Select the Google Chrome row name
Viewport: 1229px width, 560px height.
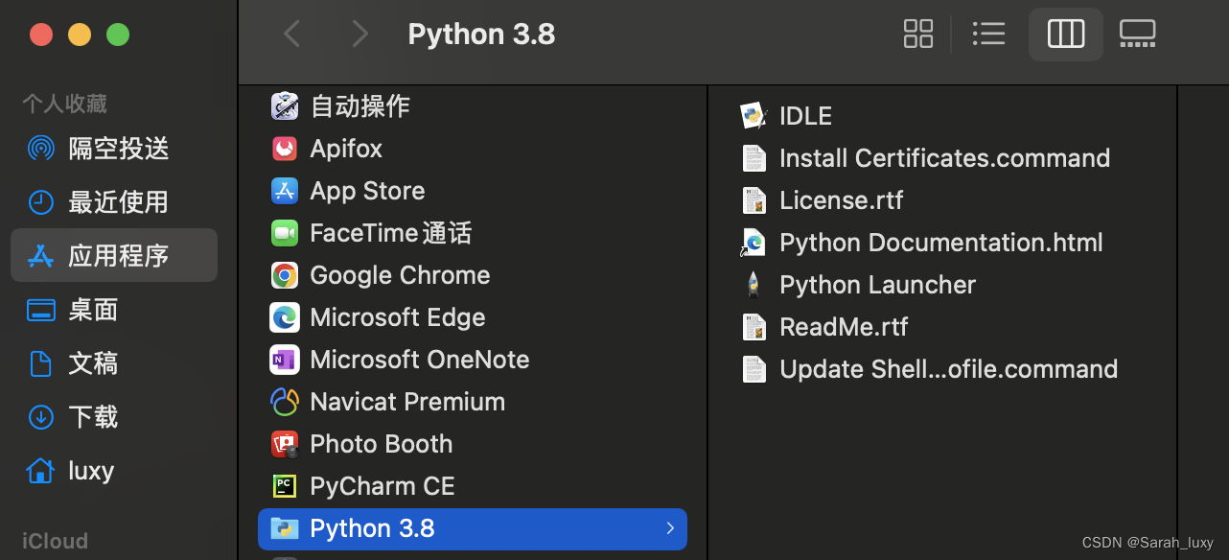pos(400,275)
